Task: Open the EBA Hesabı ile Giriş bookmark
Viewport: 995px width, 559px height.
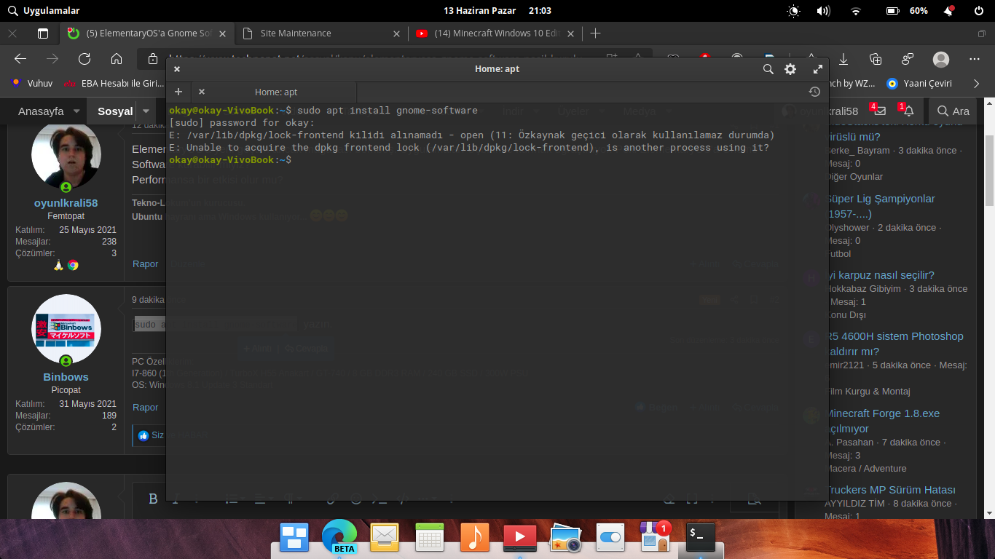Action: click(x=114, y=83)
